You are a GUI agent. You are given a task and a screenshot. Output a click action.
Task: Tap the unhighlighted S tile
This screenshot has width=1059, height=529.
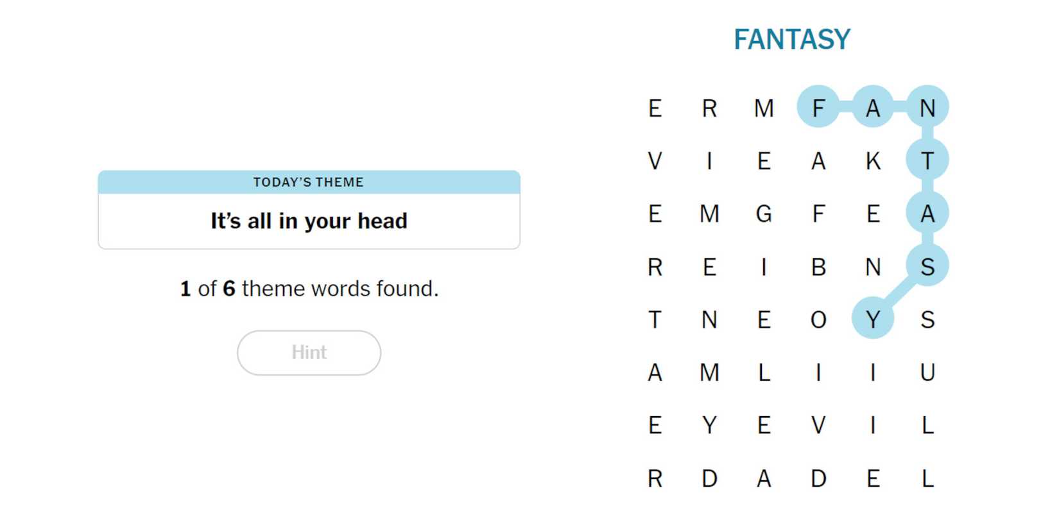[927, 319]
